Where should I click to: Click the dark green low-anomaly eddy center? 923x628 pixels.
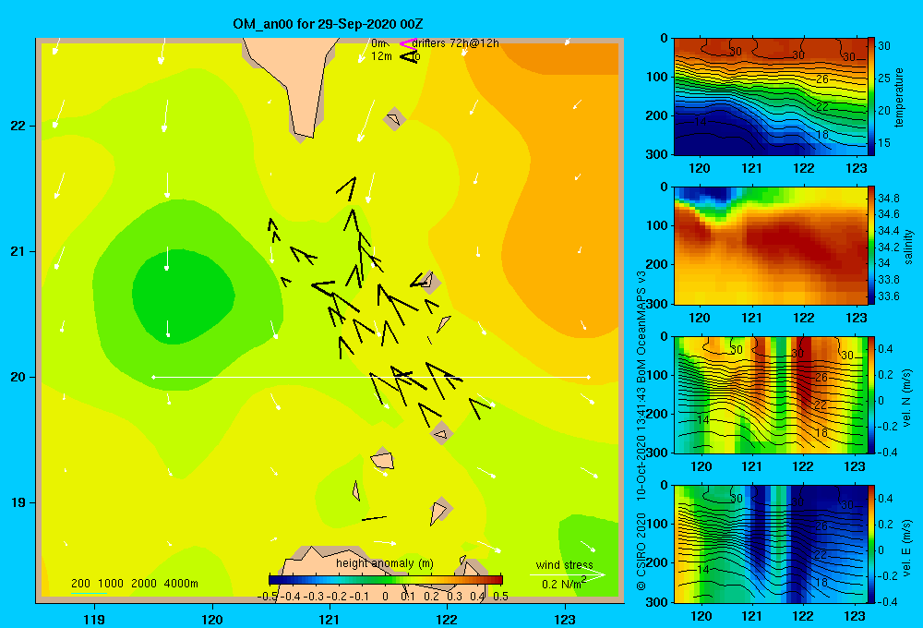(x=184, y=296)
